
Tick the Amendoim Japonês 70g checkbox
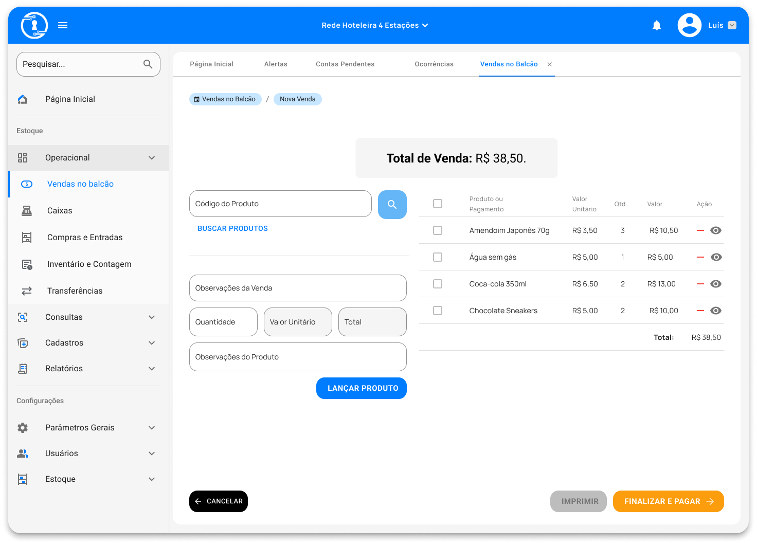[x=438, y=230]
